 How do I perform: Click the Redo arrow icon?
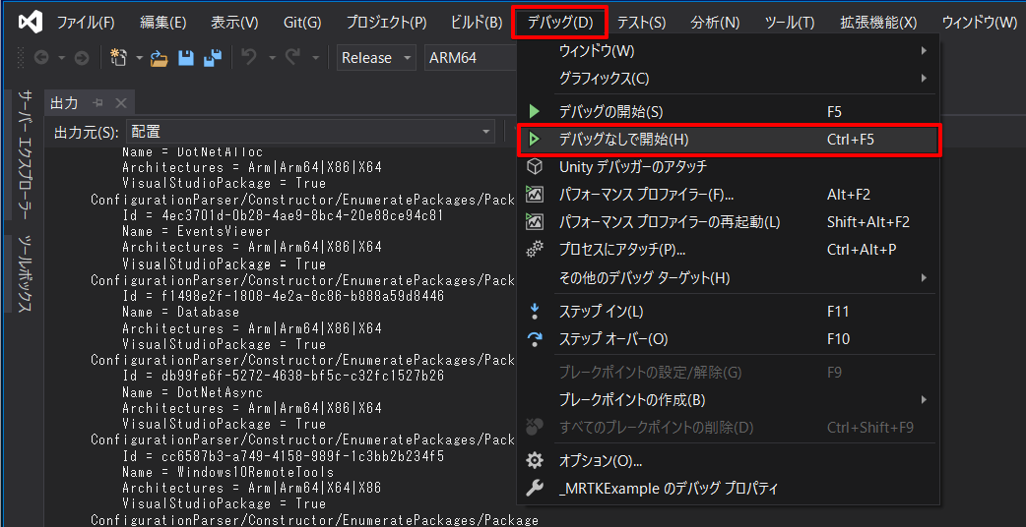click(292, 57)
